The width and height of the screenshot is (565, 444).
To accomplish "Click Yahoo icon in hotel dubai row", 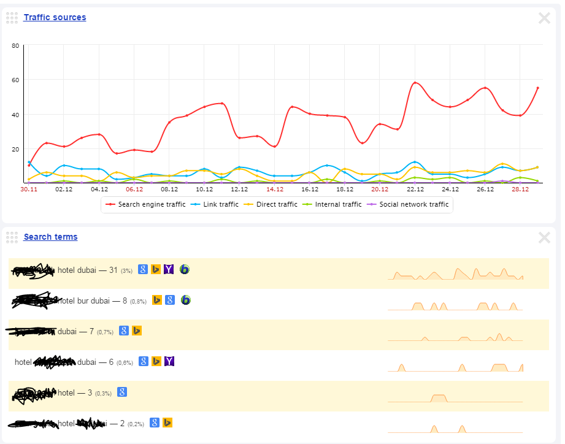I will (x=169, y=269).
